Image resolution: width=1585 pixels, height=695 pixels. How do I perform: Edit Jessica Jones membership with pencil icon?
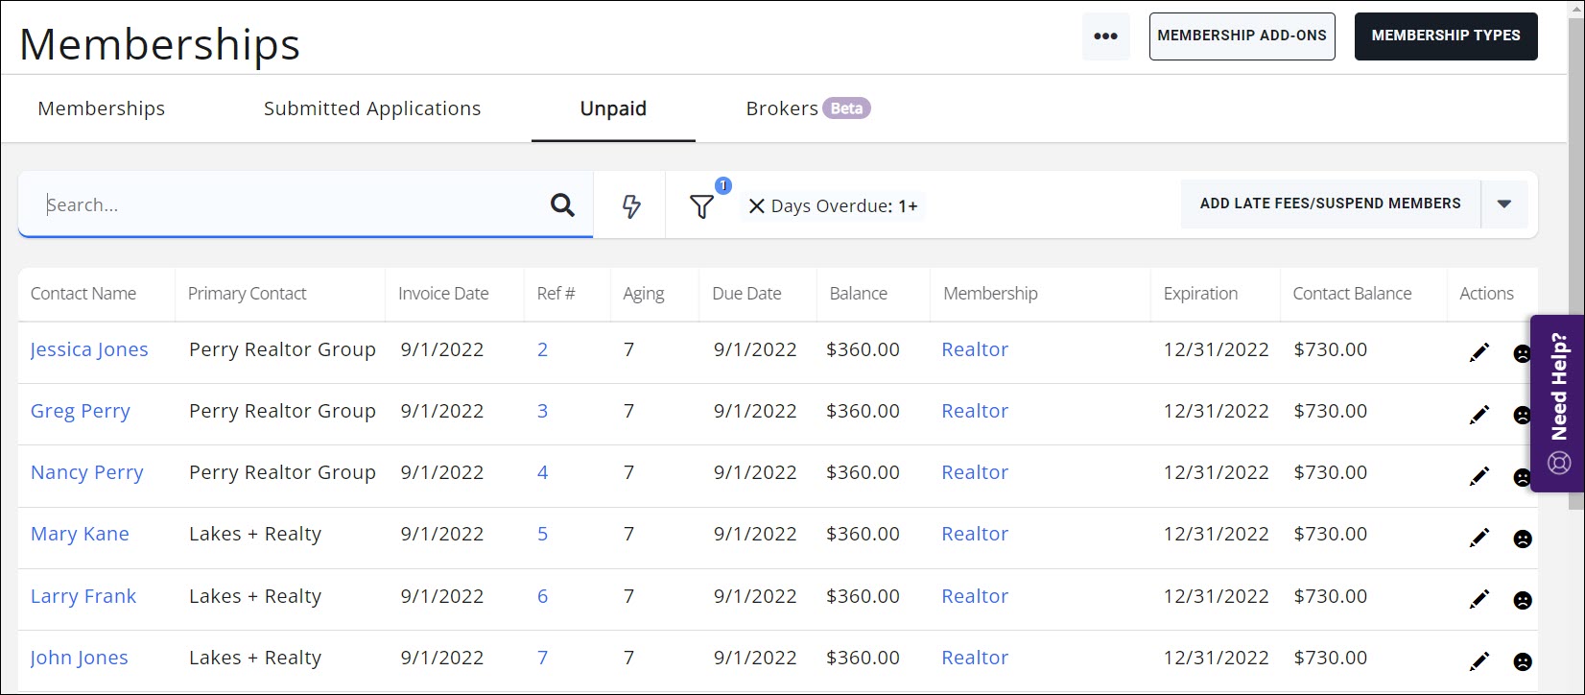[x=1479, y=352]
